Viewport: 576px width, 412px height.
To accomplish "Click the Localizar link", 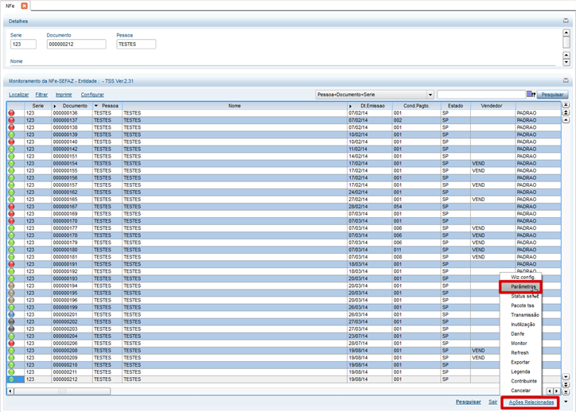I will tap(19, 95).
